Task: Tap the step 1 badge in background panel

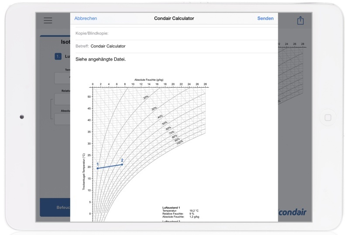Action: pyautogui.click(x=58, y=56)
